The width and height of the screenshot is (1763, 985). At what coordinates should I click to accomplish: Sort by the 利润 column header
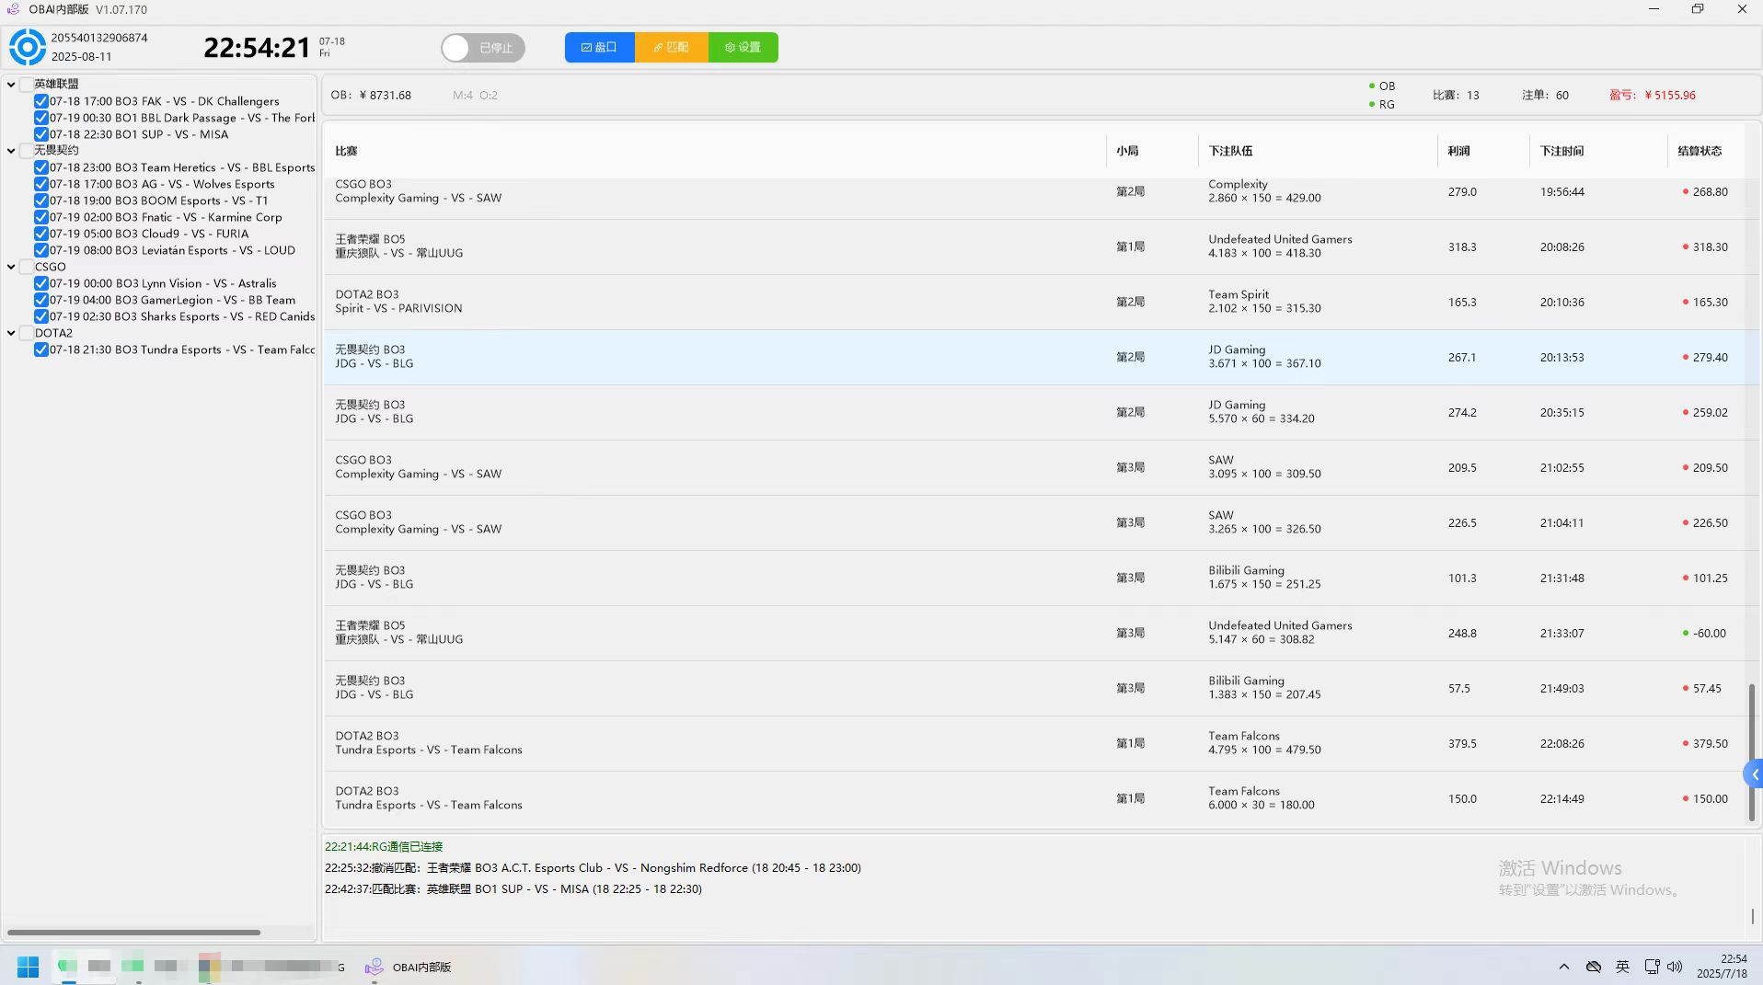coord(1458,151)
